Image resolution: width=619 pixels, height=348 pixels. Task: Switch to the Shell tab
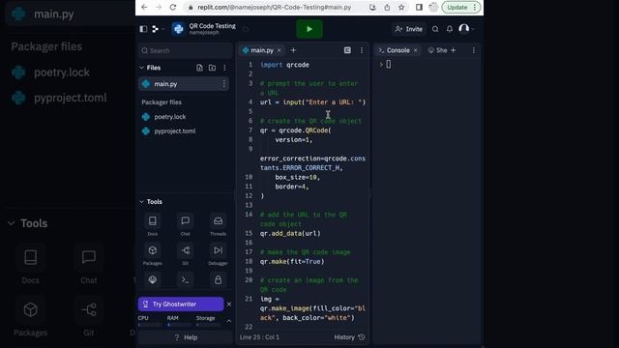click(438, 50)
